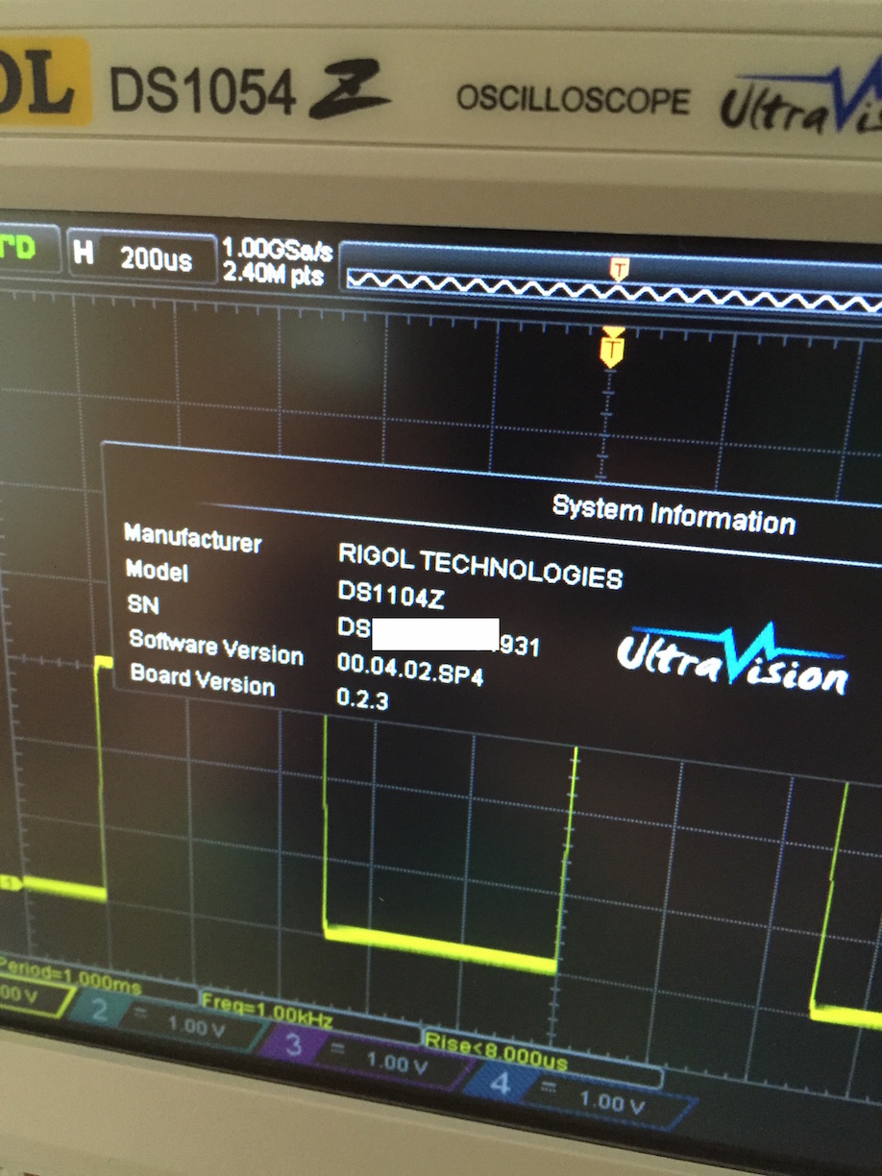Click the Manufacturer label
882x1176 pixels.
coord(192,537)
